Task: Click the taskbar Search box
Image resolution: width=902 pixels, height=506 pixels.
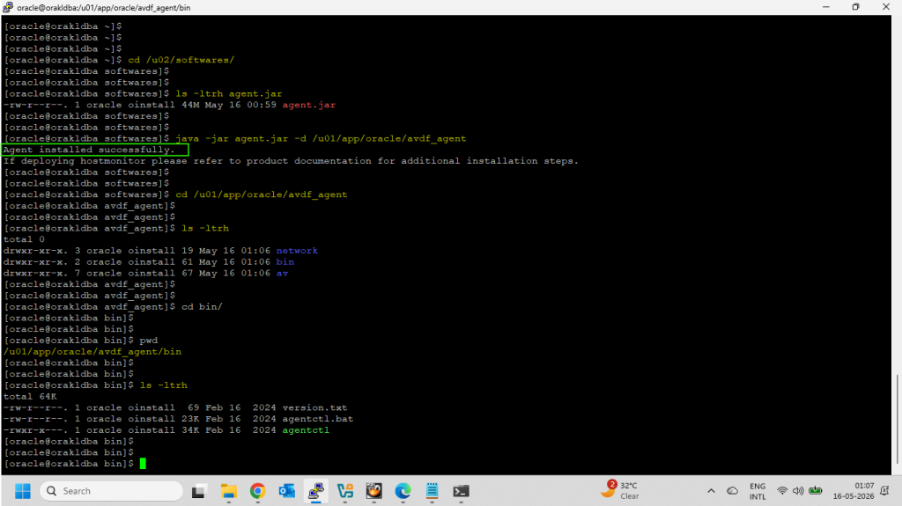Action: click(x=111, y=491)
